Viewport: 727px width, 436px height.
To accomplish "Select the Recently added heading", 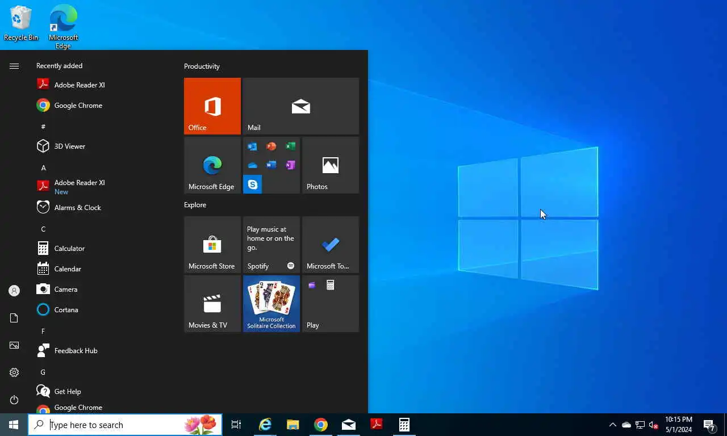I will pos(59,66).
